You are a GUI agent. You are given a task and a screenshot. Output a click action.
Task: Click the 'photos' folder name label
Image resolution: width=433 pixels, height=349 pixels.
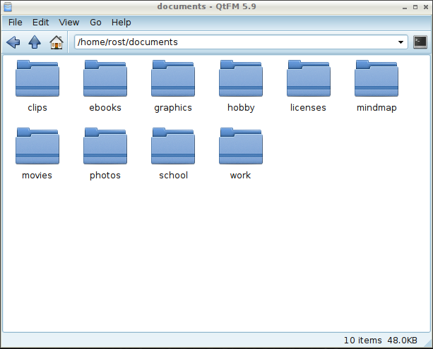[105, 176]
